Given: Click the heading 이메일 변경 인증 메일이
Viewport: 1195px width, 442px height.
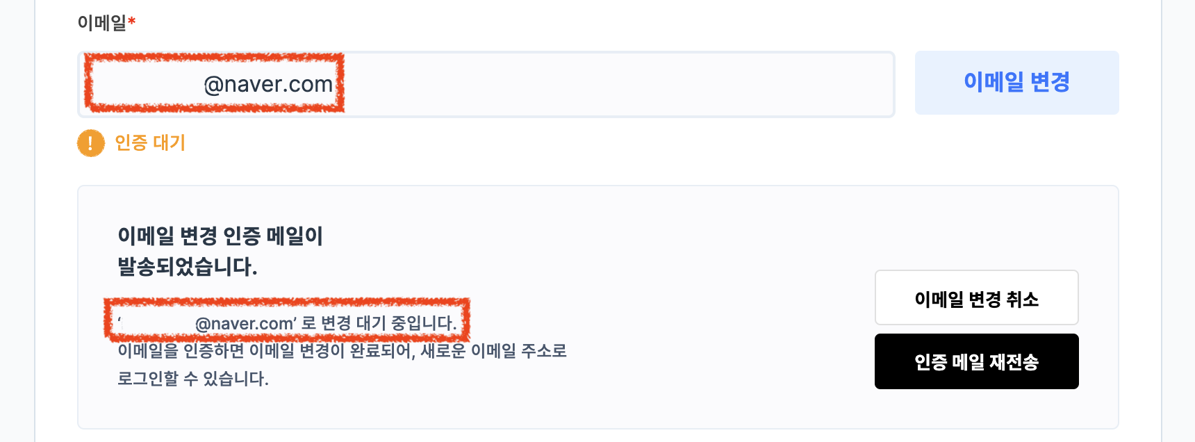Looking at the screenshot, I should (220, 236).
